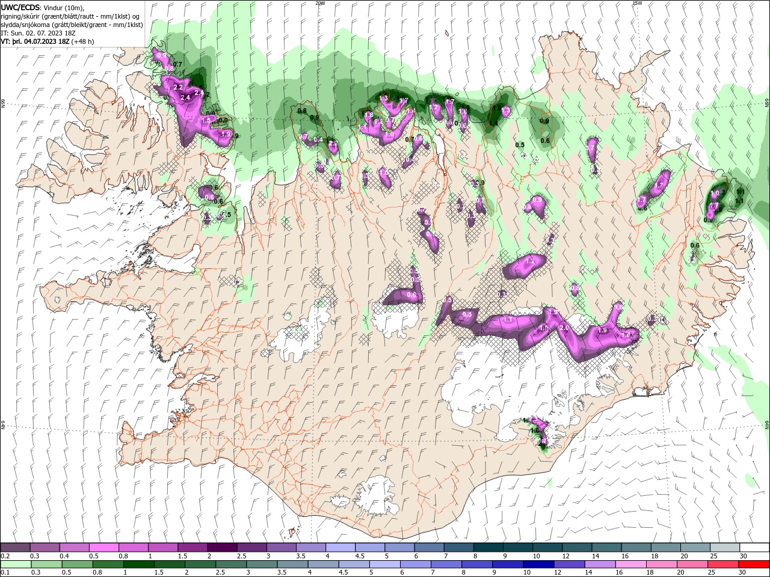Click the '2.5' label in the upper legend row
Screen dimensions: 770x577
pyautogui.click(x=242, y=556)
